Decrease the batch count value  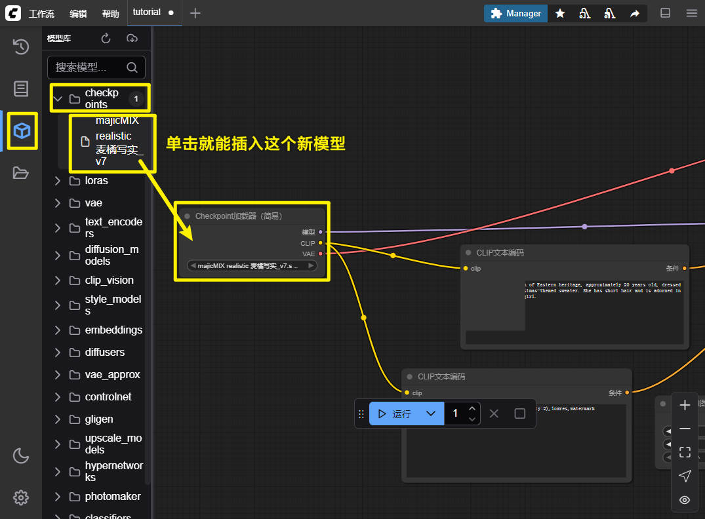point(472,419)
